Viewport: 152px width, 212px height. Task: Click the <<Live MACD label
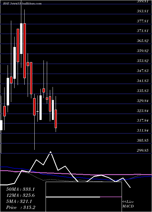pyautogui.click(x=128, y=204)
